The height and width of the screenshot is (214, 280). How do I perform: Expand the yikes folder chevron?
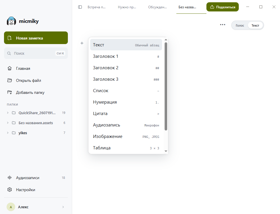click(x=8, y=133)
